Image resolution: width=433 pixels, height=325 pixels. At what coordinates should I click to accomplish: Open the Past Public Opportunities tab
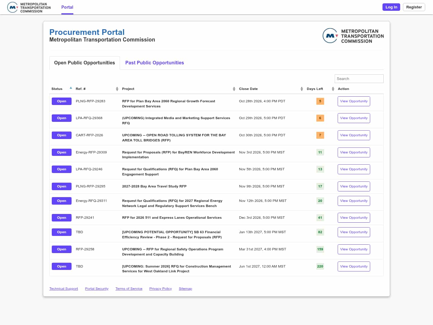click(155, 63)
